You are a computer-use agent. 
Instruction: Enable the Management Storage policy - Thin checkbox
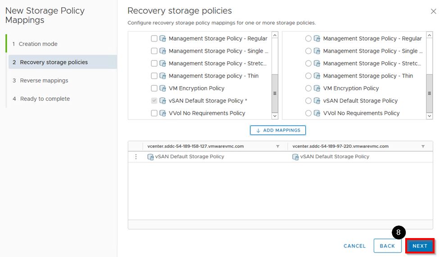[154, 76]
